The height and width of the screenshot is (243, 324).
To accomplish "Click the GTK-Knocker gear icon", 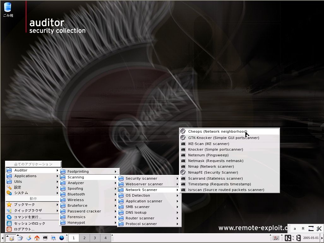I will (183, 137).
